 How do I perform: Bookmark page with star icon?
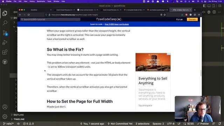[x=164, y=15]
